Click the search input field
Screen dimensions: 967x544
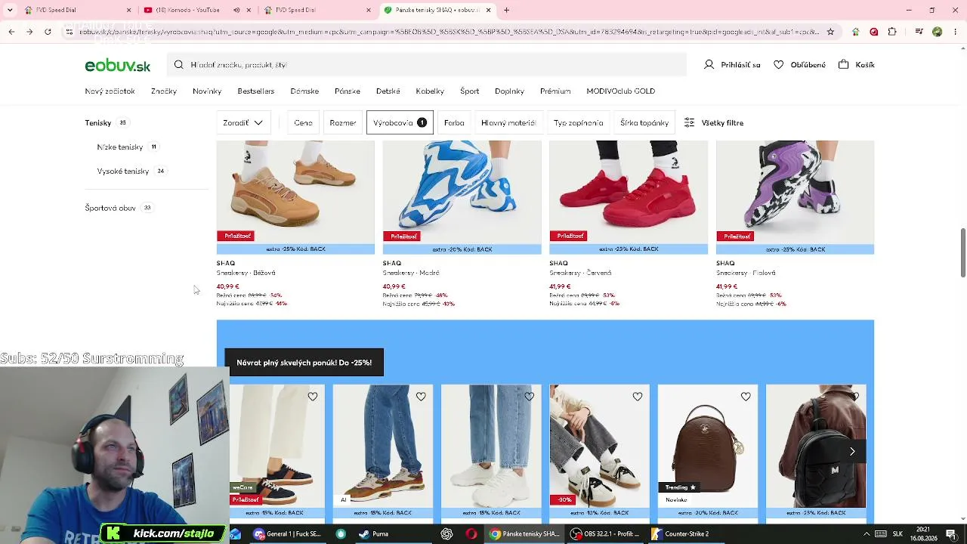click(x=427, y=65)
